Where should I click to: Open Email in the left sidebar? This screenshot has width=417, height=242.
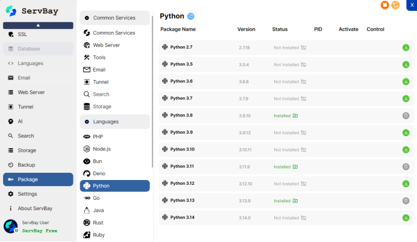click(38, 78)
